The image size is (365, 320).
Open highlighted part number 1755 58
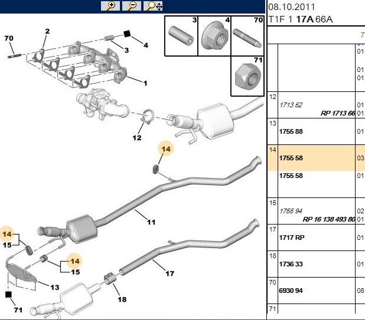point(291,158)
